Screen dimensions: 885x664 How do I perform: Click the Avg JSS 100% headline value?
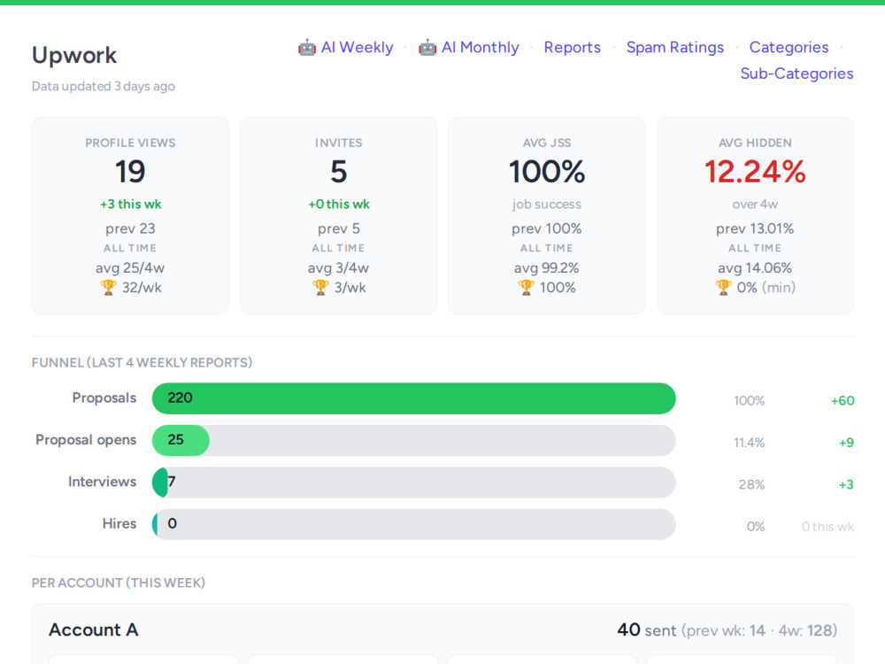tap(547, 172)
